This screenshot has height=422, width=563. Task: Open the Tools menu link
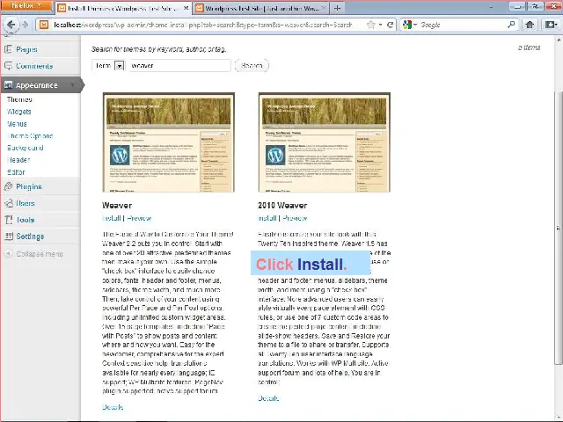coord(25,220)
